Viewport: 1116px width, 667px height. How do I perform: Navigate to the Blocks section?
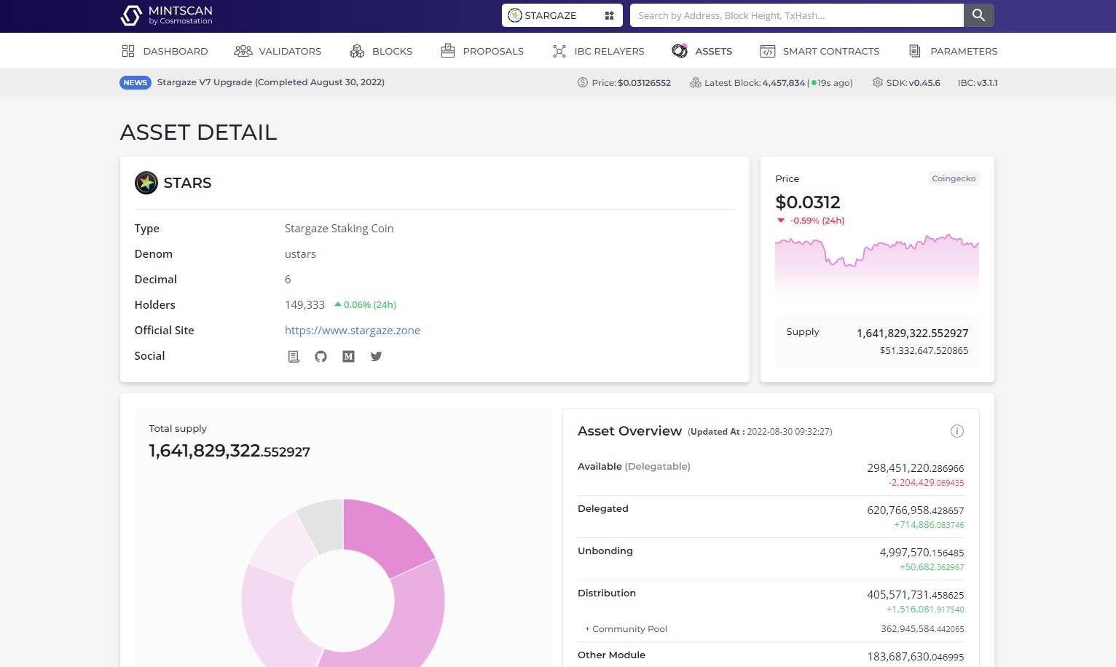pyautogui.click(x=380, y=50)
